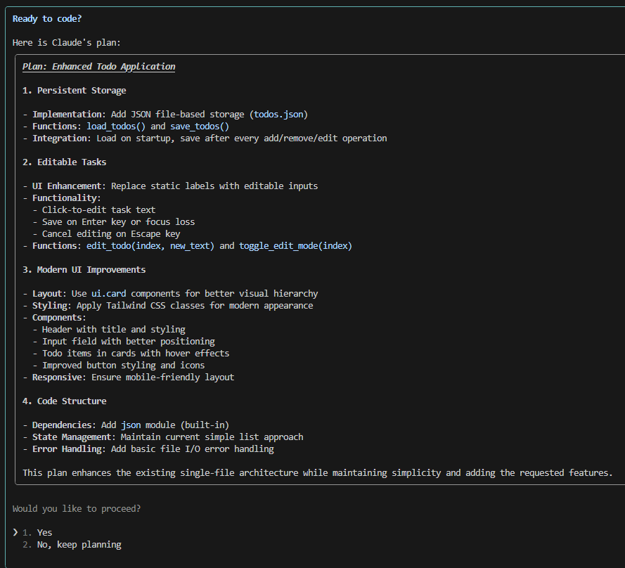Click the "2. Editable Tasks" heading

(64, 162)
